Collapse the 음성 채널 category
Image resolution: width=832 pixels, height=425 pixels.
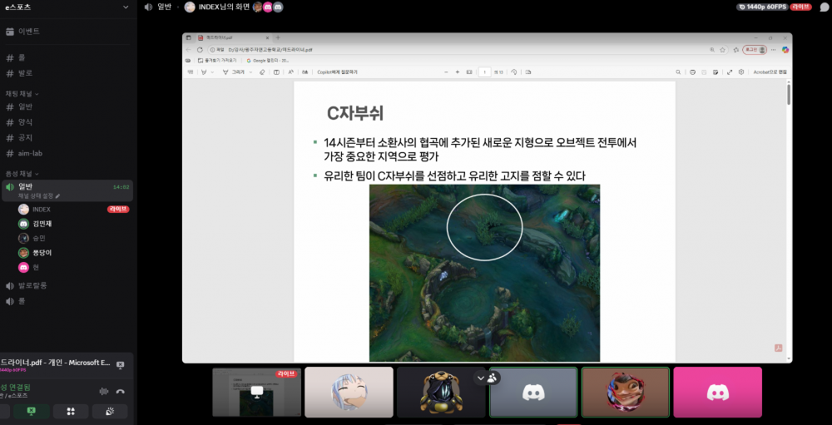[22, 173]
